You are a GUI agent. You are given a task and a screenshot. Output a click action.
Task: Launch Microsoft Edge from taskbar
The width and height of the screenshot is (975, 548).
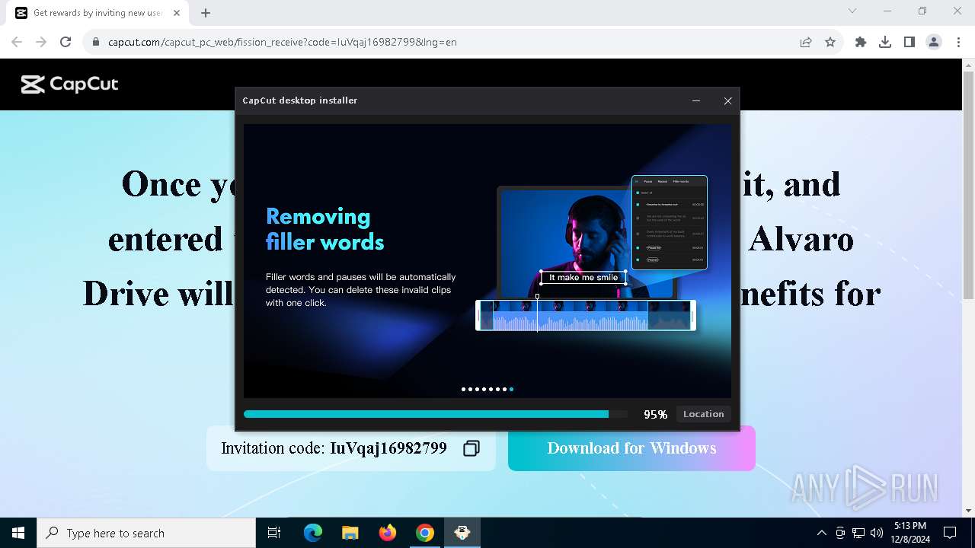click(313, 533)
